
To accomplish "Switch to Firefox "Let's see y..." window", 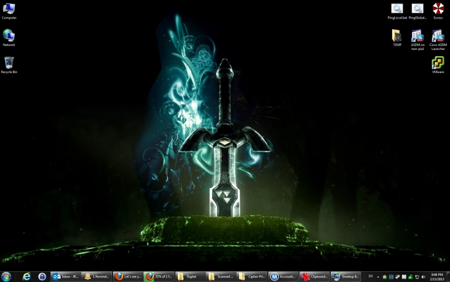I will (128, 276).
